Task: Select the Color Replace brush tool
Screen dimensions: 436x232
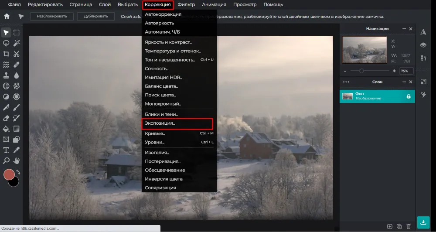Action: (17, 118)
